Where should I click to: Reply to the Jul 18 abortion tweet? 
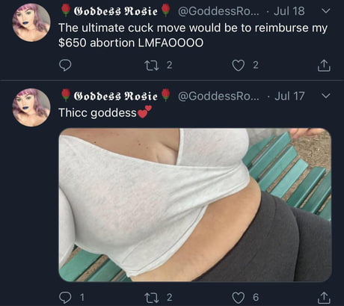click(65, 65)
